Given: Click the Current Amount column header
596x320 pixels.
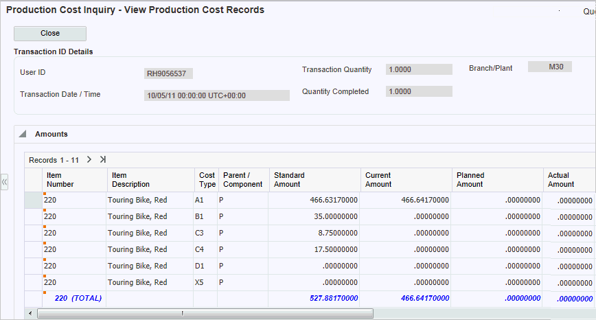Looking at the screenshot, I should [x=405, y=180].
